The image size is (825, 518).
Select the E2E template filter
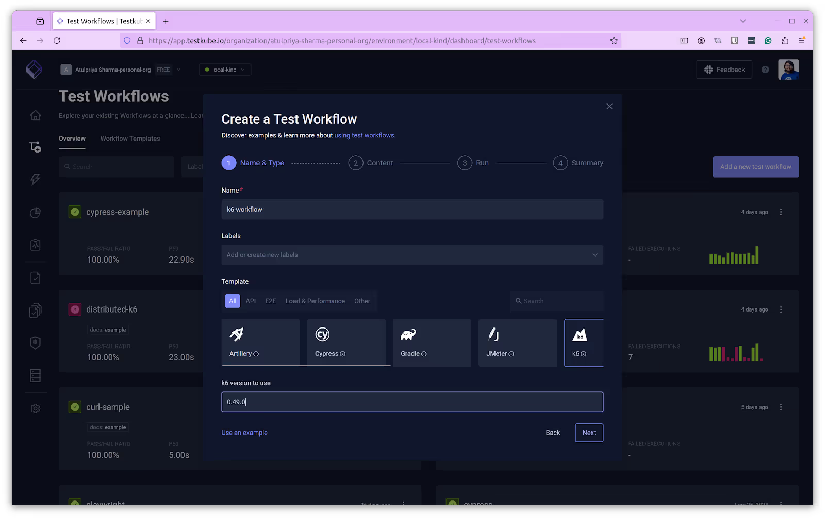pos(271,301)
